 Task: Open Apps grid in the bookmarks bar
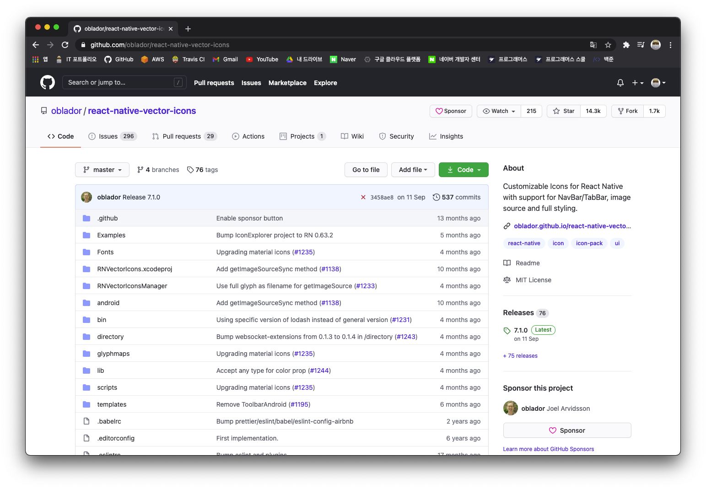(x=40, y=59)
